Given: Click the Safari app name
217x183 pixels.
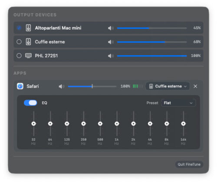Looking at the screenshot, I should [x=33, y=87].
